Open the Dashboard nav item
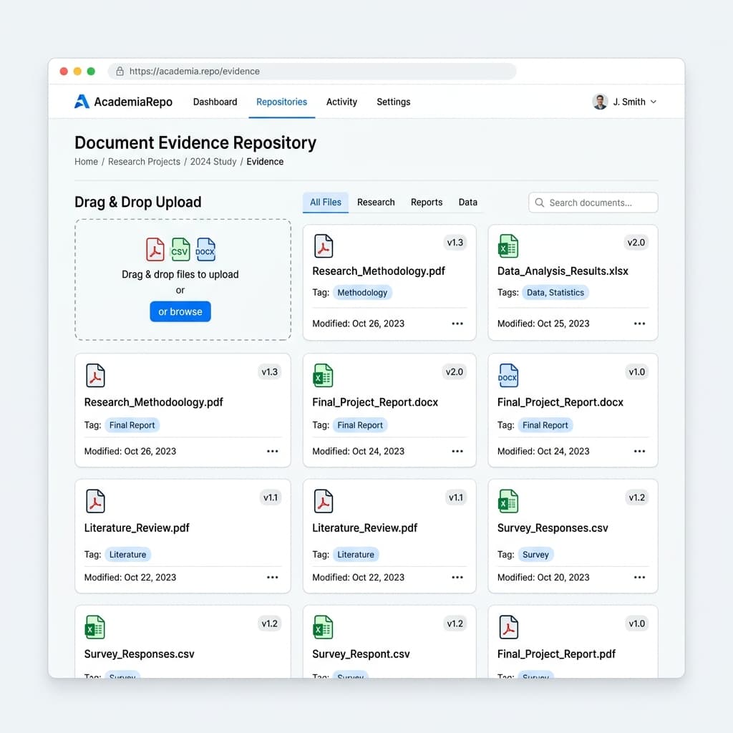 (215, 102)
